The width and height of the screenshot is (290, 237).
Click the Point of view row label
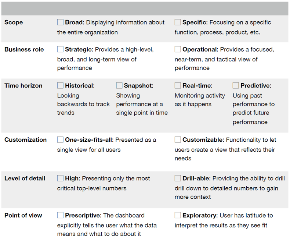[x=23, y=215]
